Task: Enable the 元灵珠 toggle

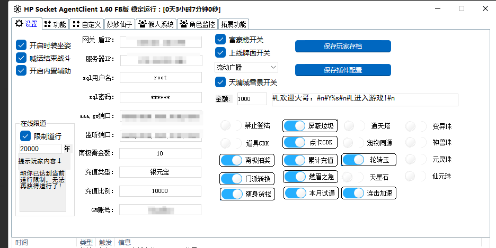Action: click(x=415, y=159)
